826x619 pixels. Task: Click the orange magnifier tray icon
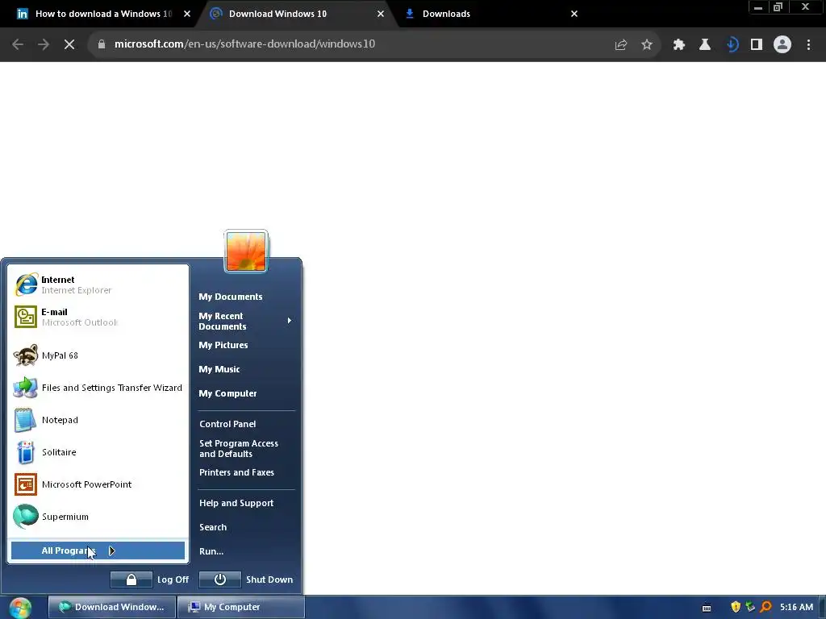tap(766, 607)
